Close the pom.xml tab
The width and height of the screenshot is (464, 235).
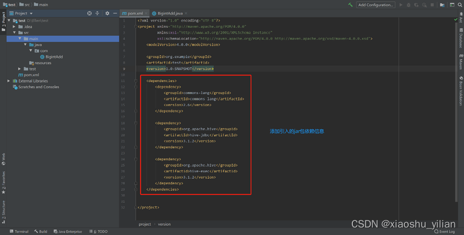tap(146, 13)
